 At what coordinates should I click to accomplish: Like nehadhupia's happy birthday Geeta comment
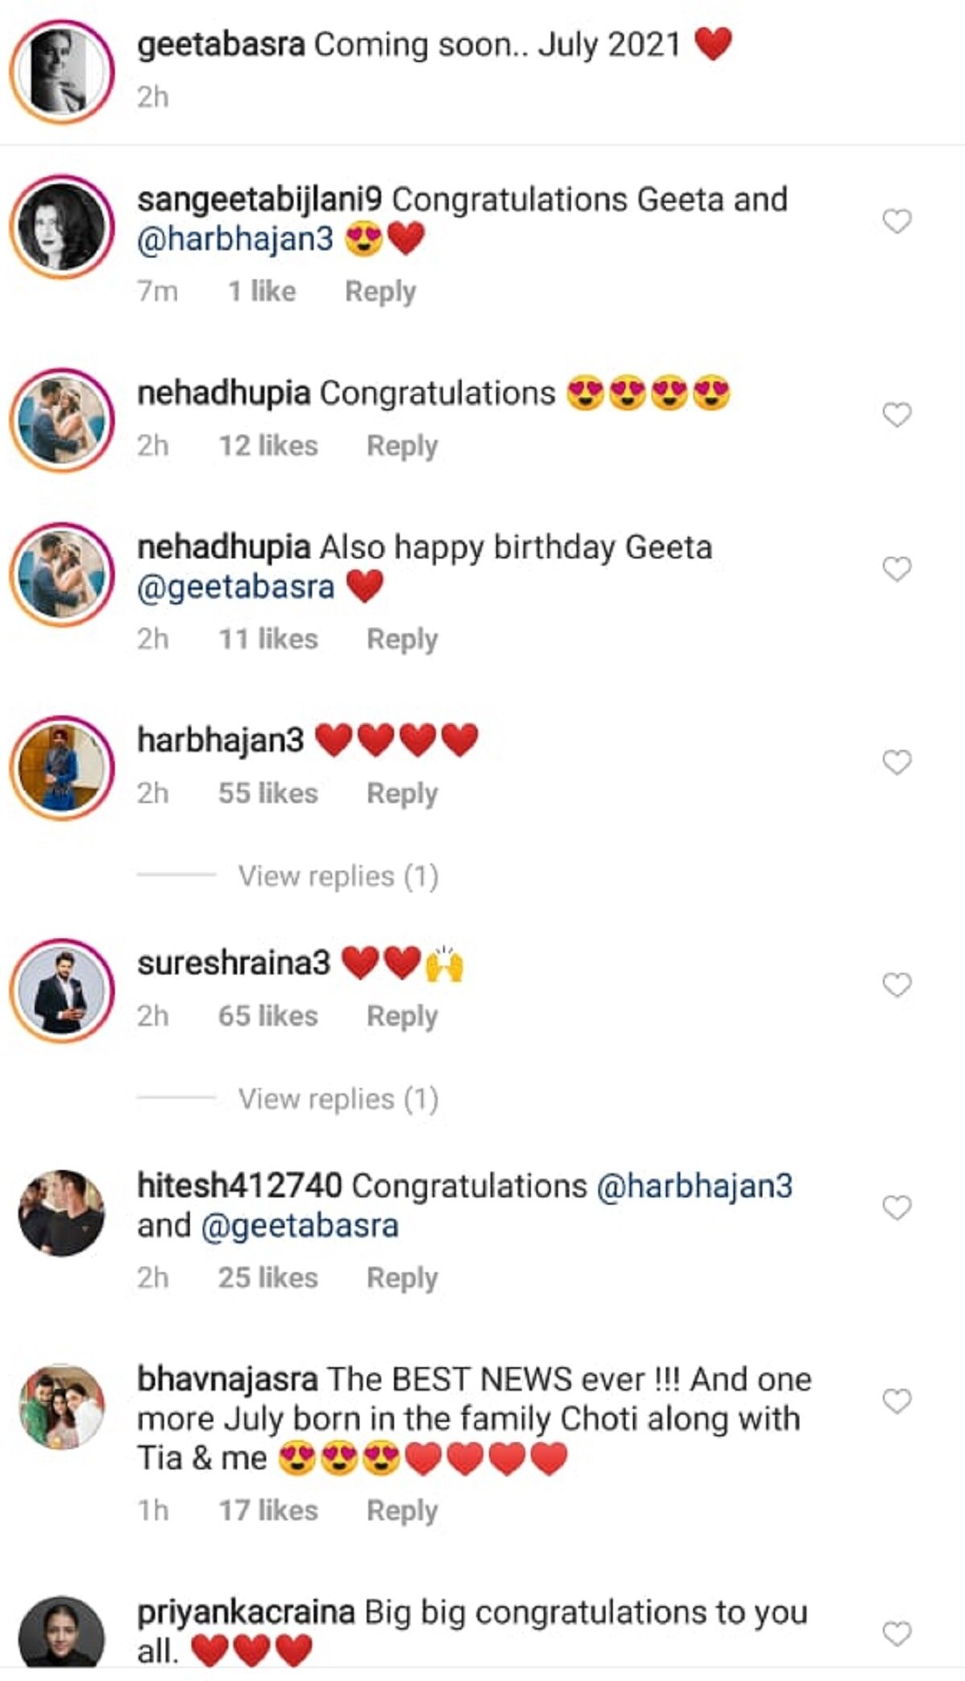[x=897, y=569]
